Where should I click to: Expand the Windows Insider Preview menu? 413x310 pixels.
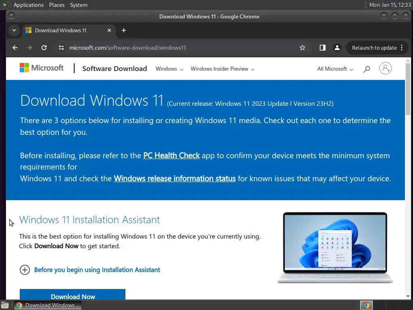222,69
